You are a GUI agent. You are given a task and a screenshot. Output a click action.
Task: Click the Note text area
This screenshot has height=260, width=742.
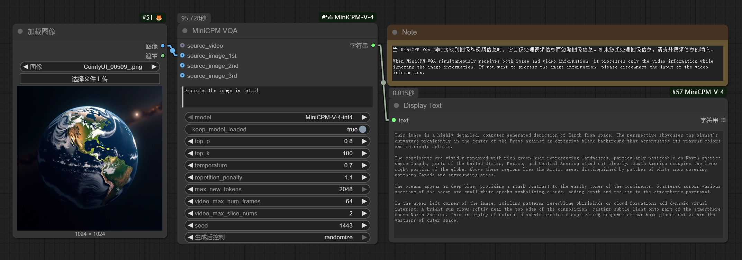[557, 63]
